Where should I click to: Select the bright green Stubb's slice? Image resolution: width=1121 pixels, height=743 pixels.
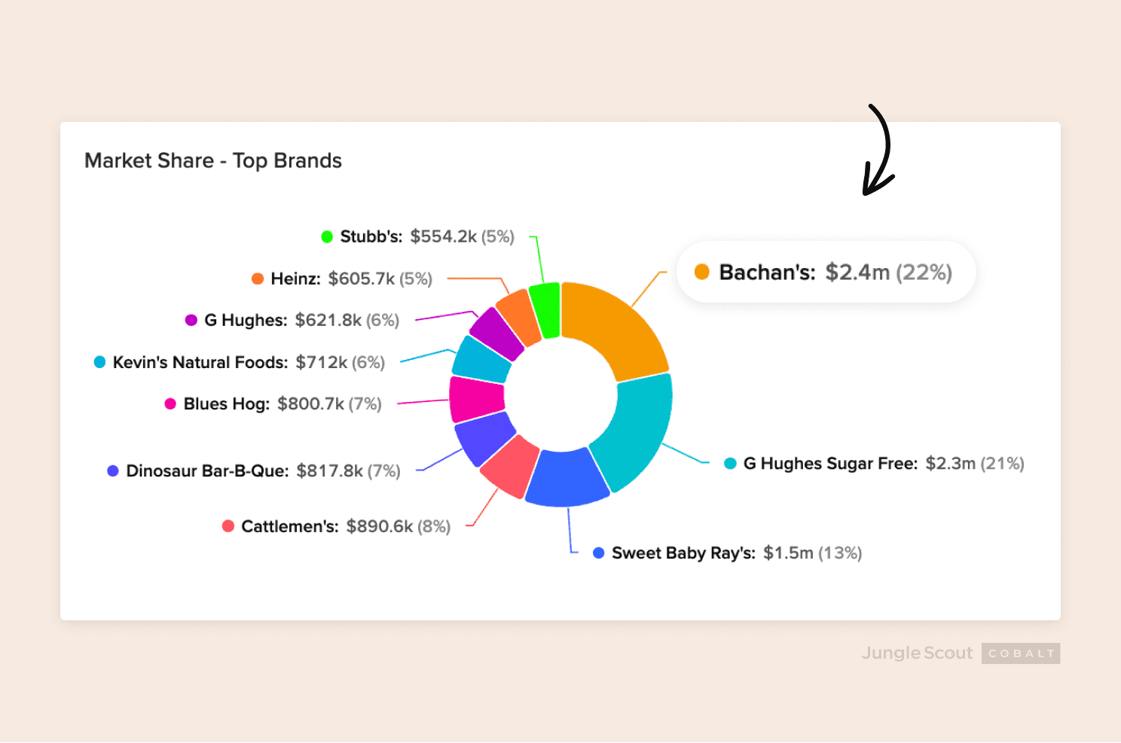point(545,310)
